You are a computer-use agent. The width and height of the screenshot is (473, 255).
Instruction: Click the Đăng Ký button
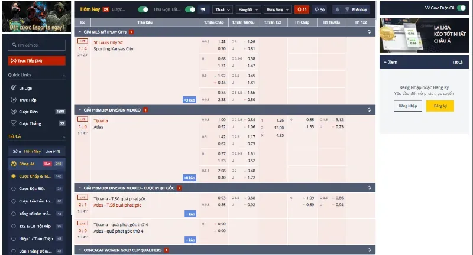(440, 106)
